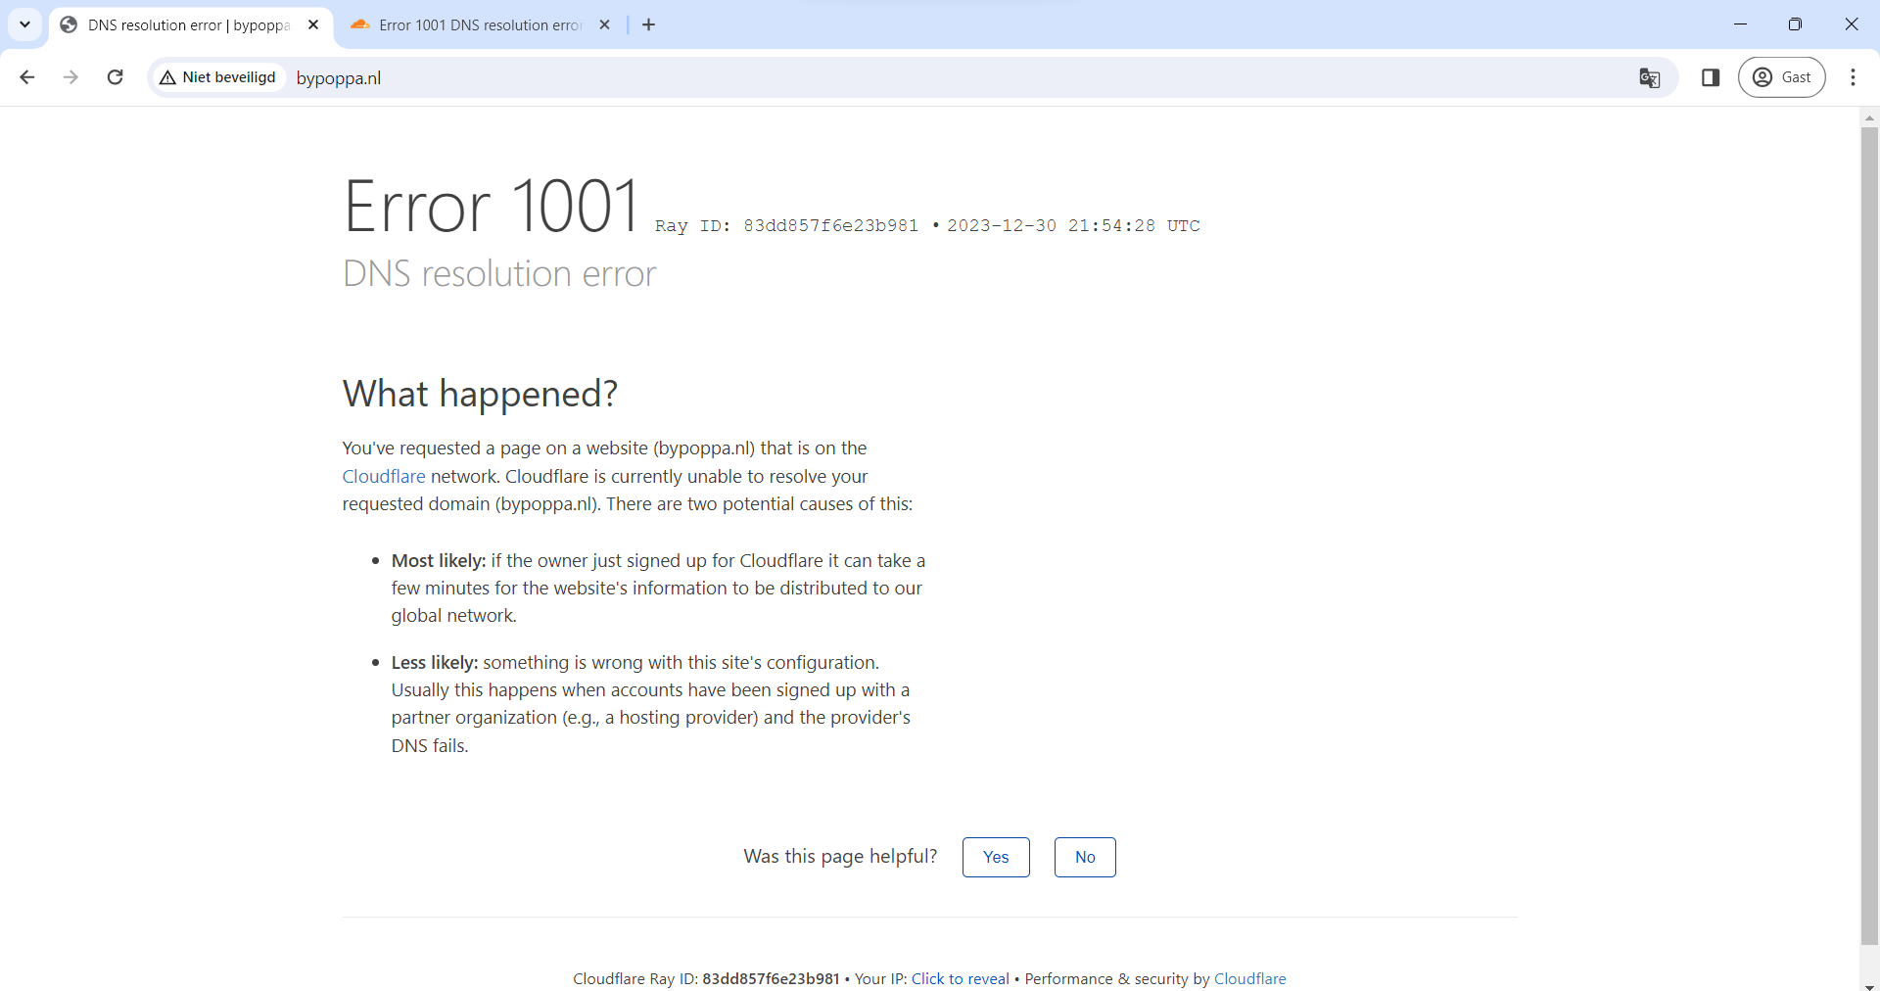Image resolution: width=1880 pixels, height=991 pixels.
Task: Click 'Click to reveal' to show IP
Action: 961,979
